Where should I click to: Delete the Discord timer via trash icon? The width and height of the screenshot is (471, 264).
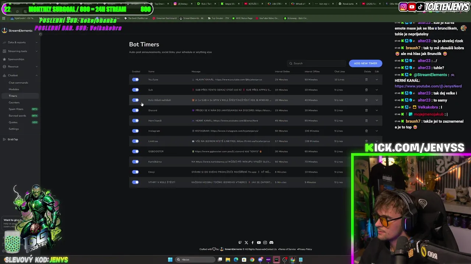click(x=366, y=110)
